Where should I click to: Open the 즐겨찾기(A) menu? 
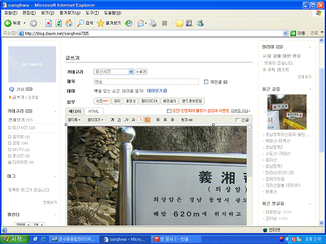coord(70,13)
